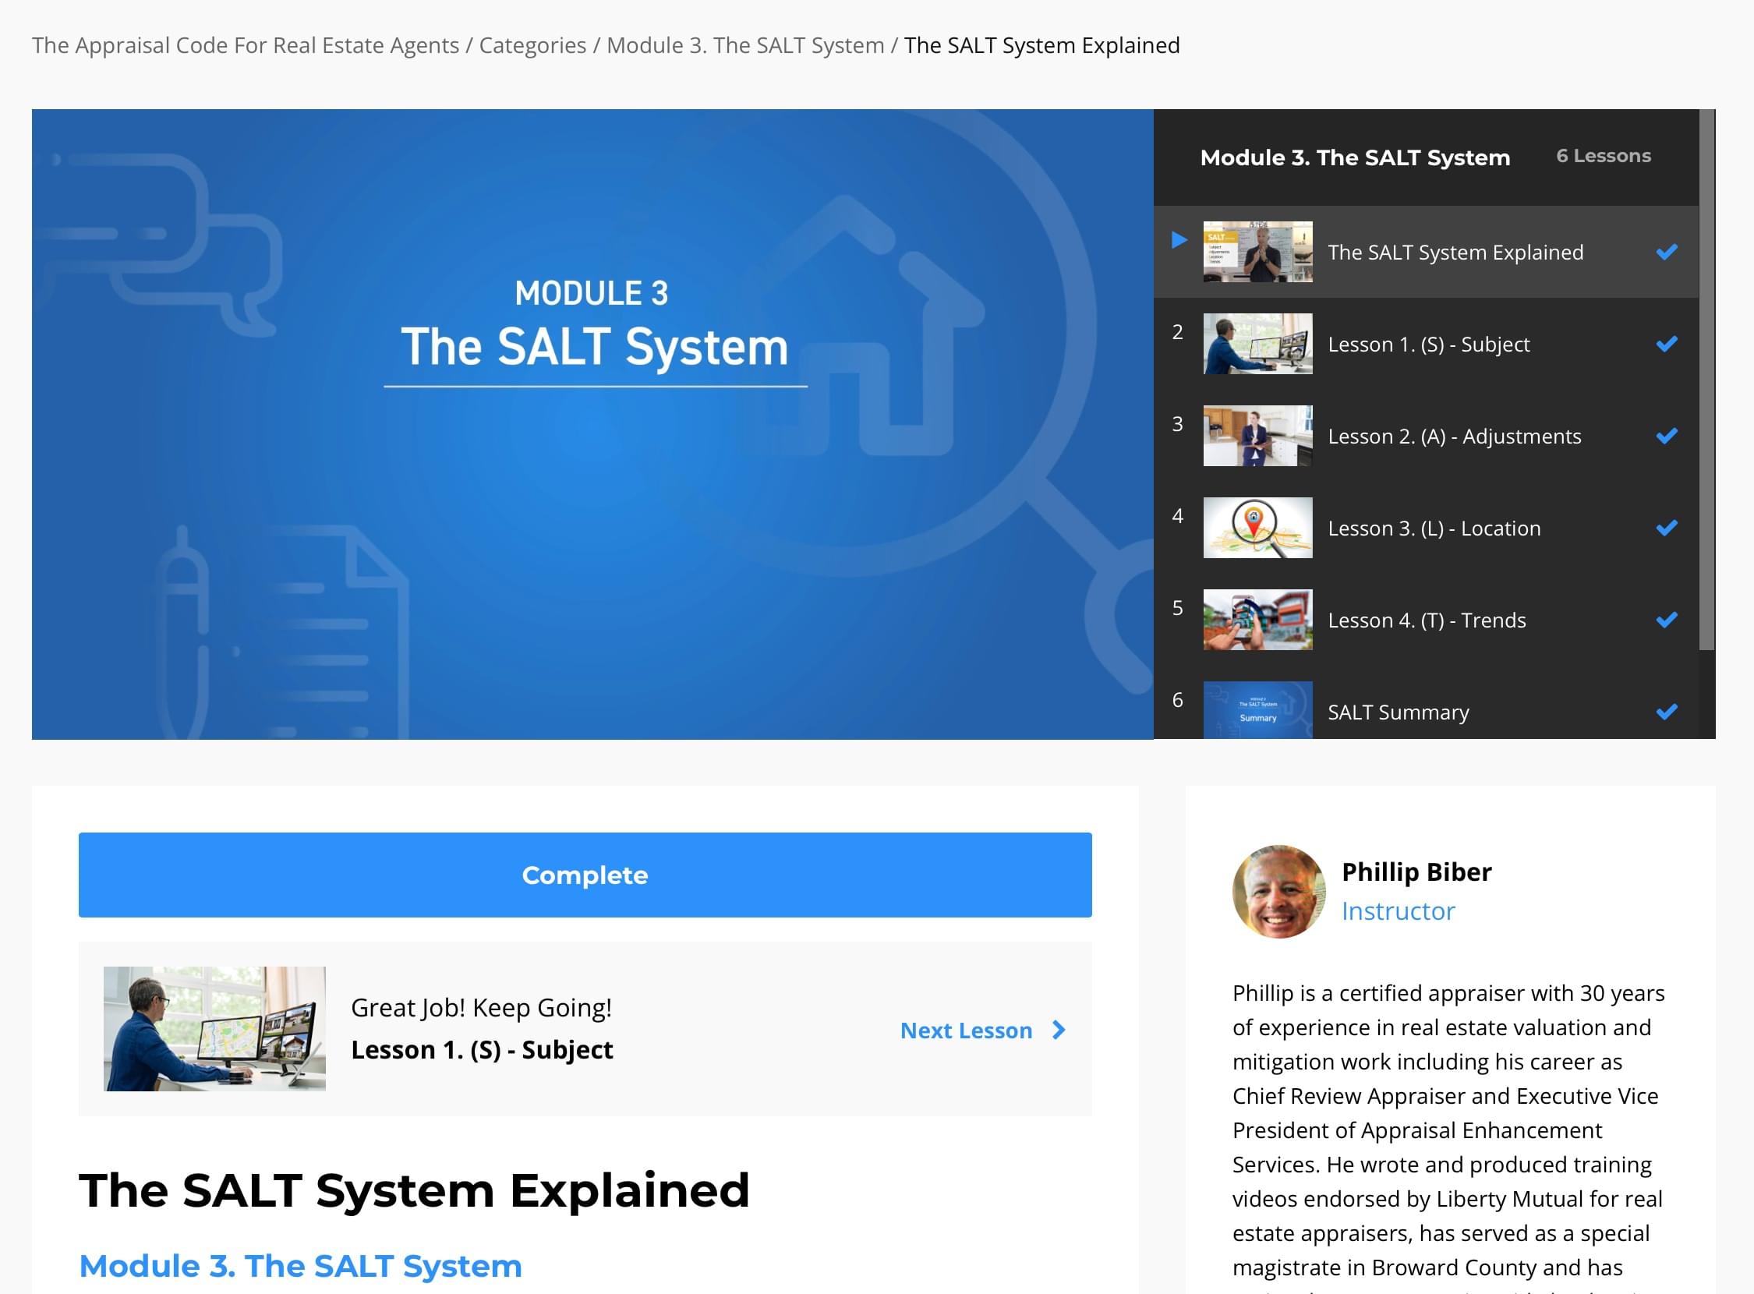Screen dimensions: 1754x1294
Task: Click the blue play arrow icon in playlist
Action: coord(1179,239)
